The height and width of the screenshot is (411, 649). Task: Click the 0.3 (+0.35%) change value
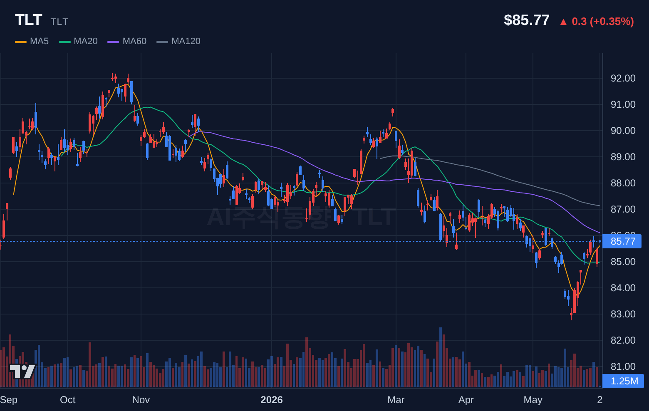point(603,21)
